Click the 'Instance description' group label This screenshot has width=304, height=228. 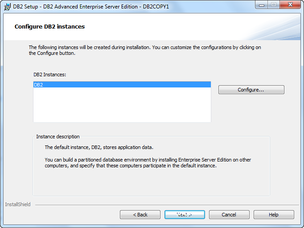tap(58, 137)
